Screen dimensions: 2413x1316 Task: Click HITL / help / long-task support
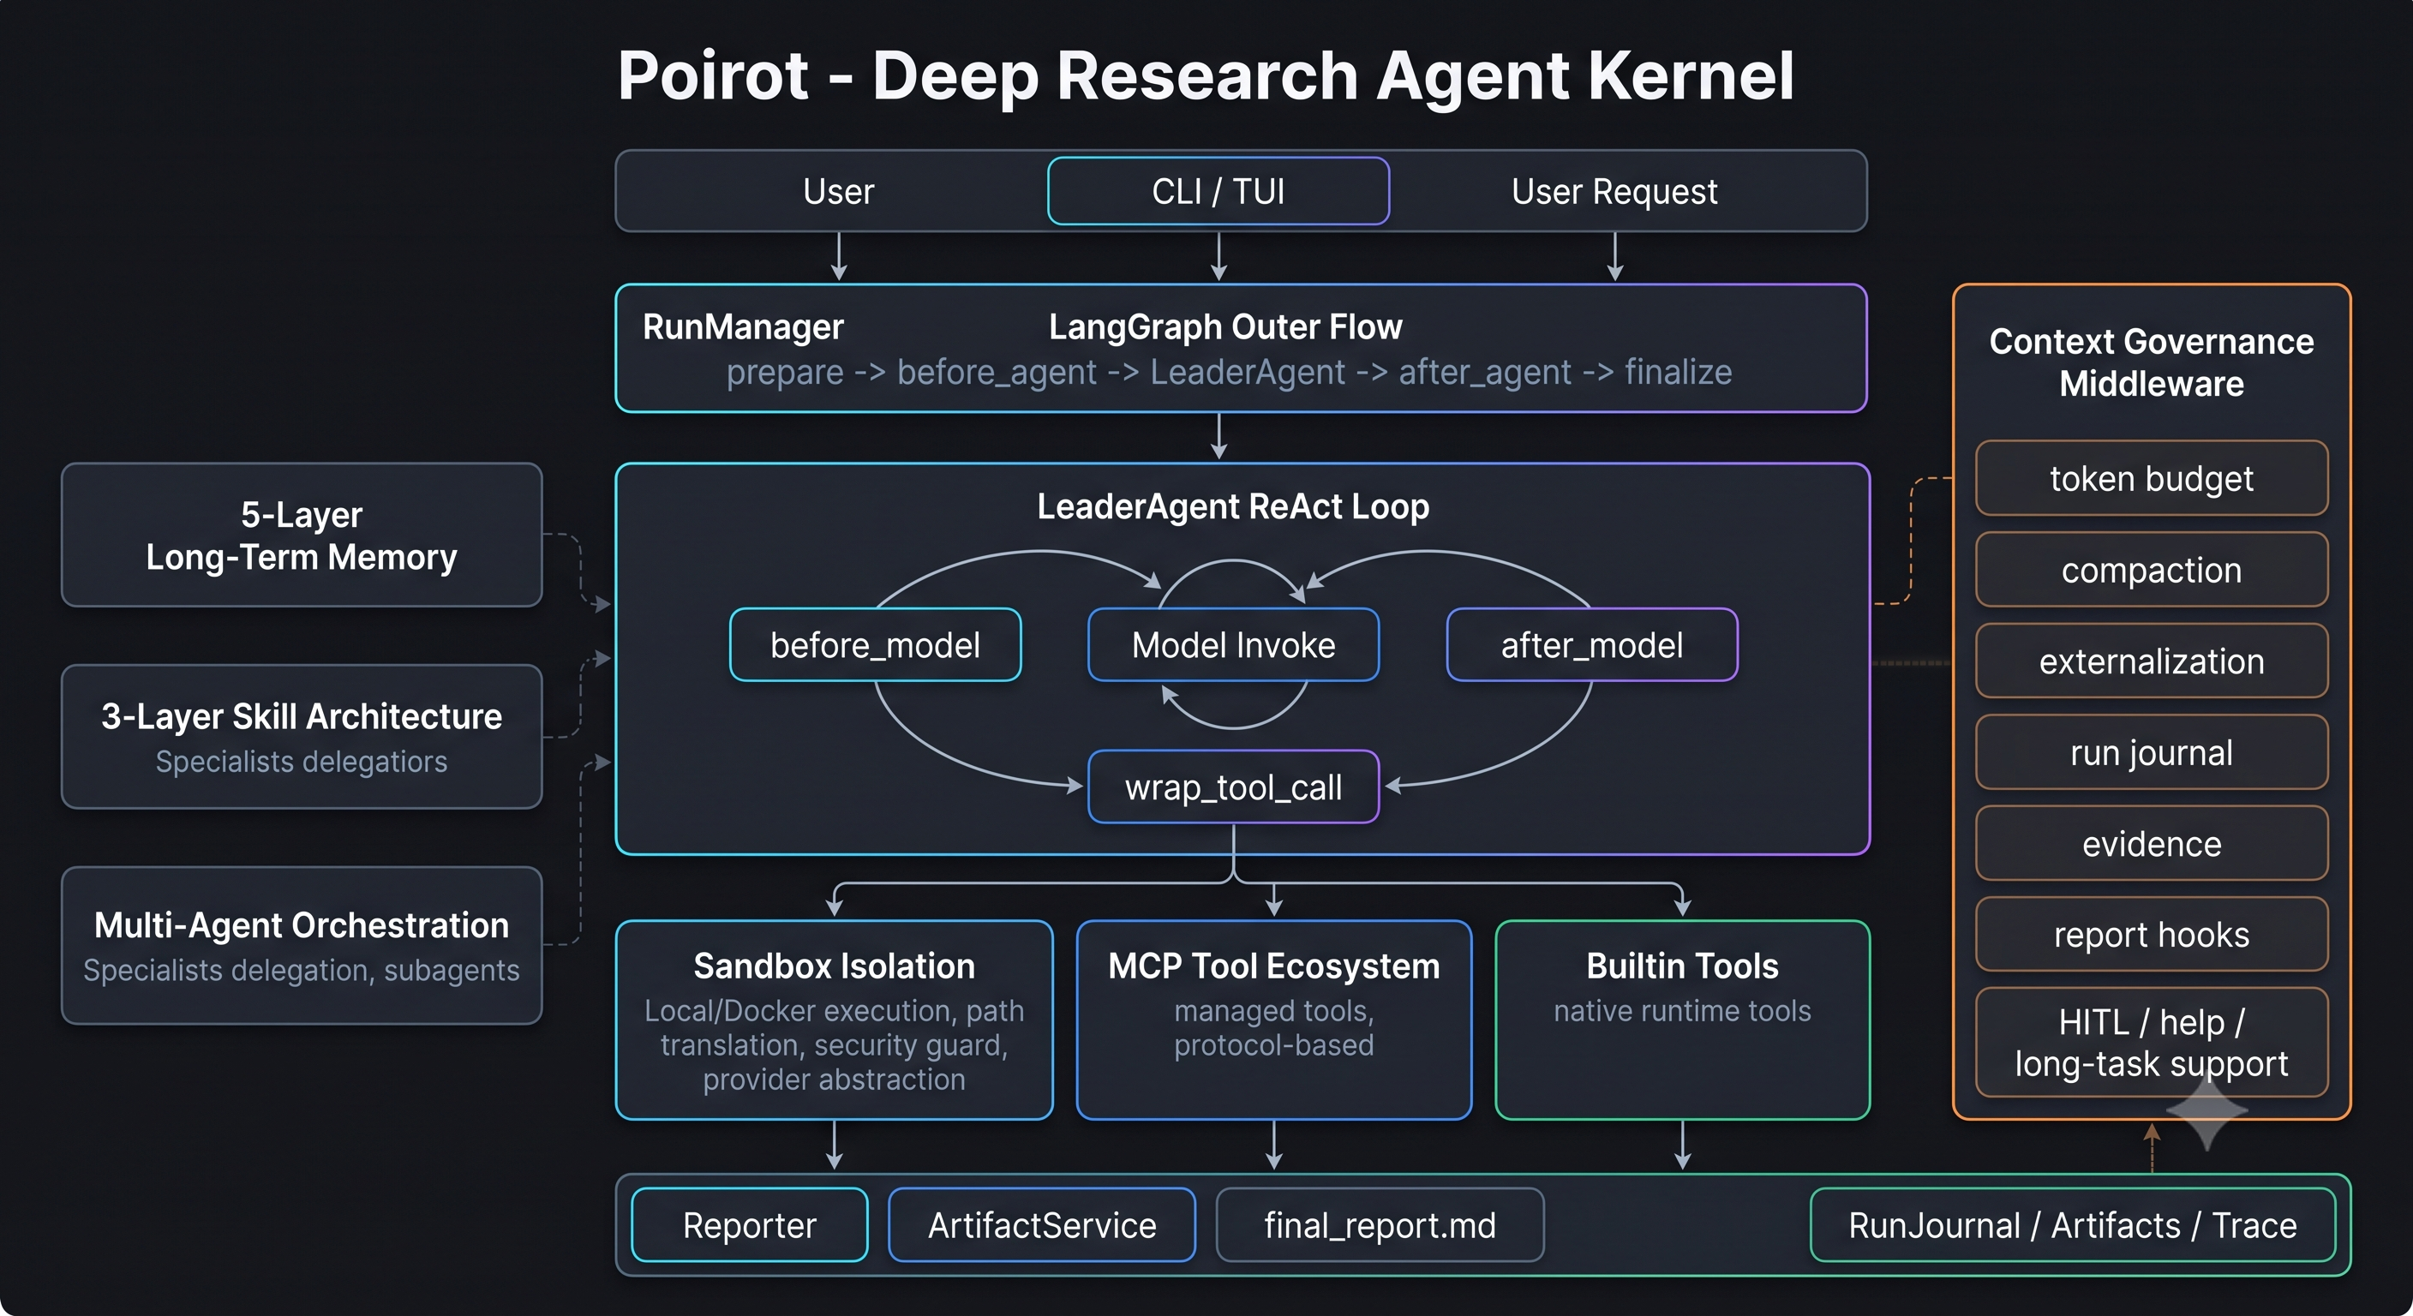(x=2152, y=1043)
